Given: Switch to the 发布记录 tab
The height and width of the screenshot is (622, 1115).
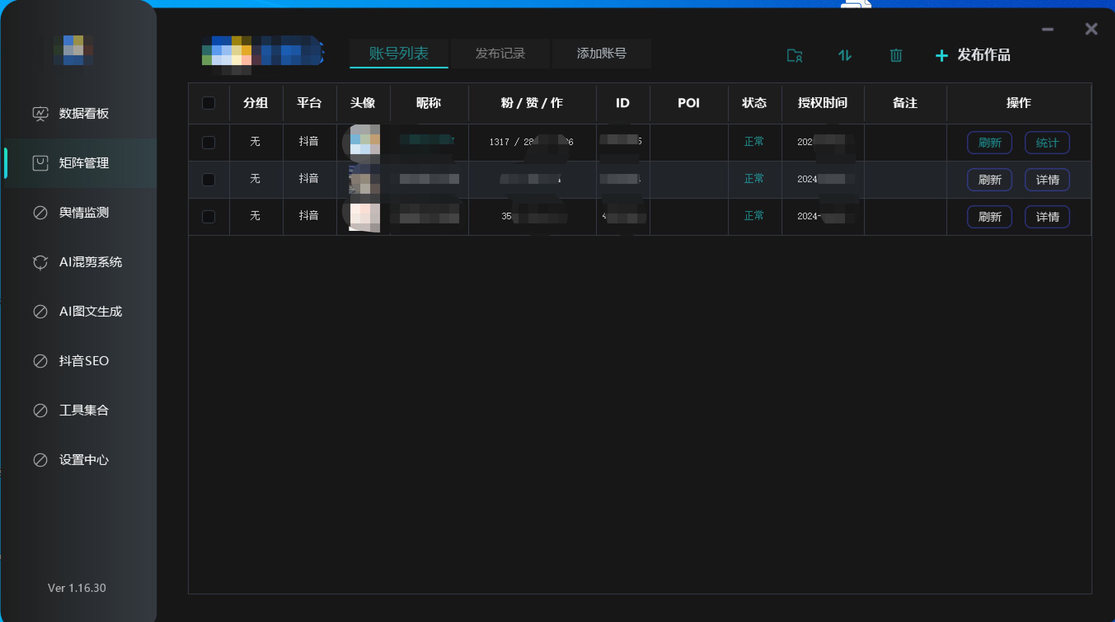Looking at the screenshot, I should click(x=500, y=54).
